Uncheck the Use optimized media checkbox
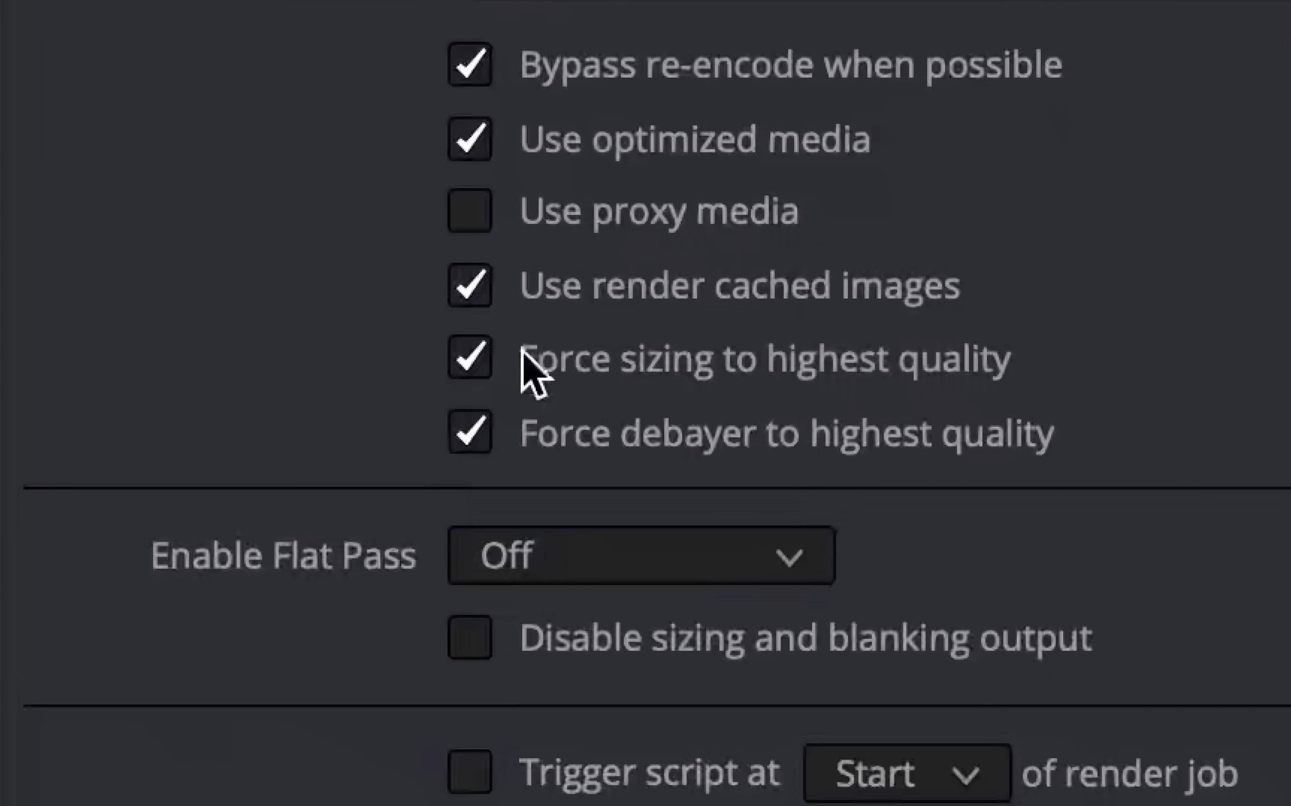 [x=470, y=139]
